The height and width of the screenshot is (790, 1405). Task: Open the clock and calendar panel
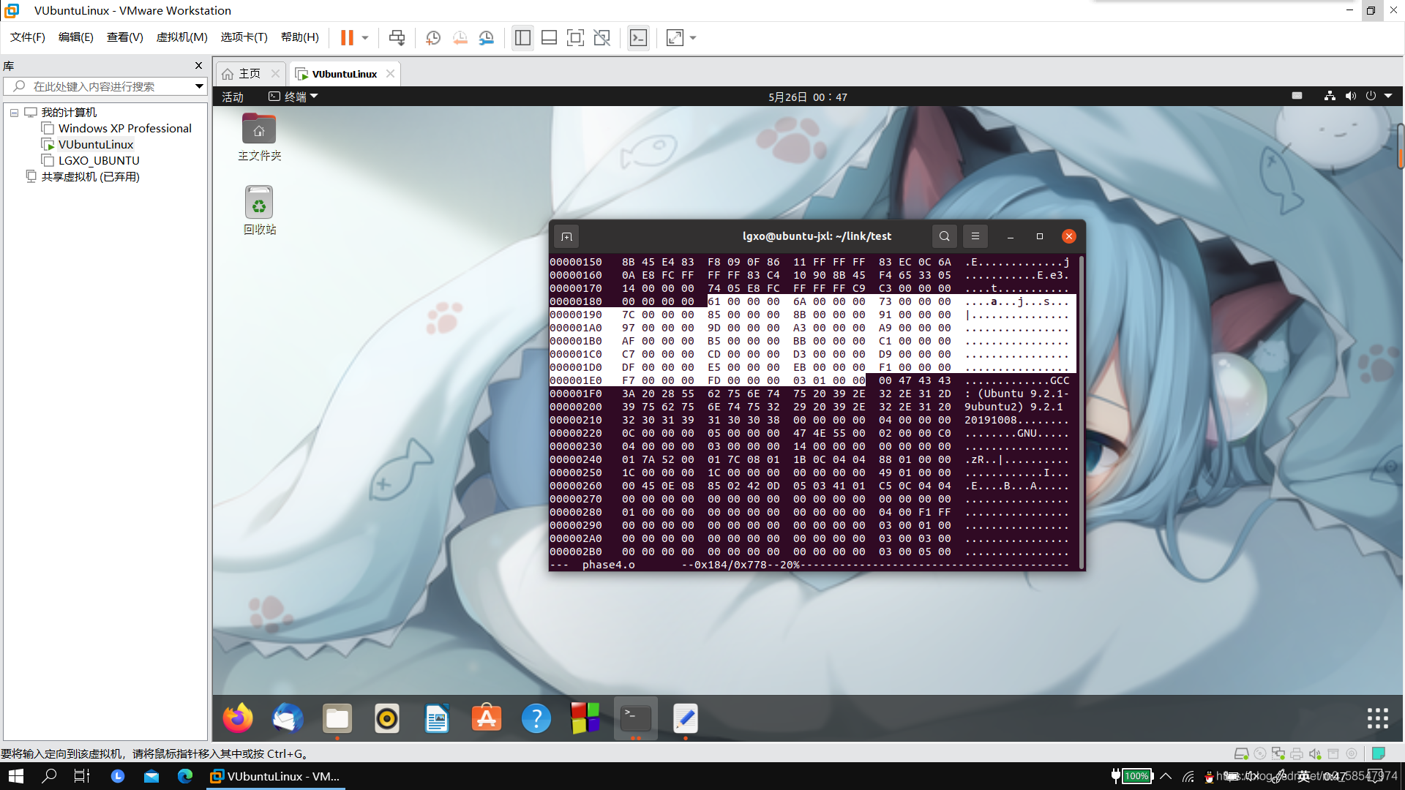tap(808, 97)
